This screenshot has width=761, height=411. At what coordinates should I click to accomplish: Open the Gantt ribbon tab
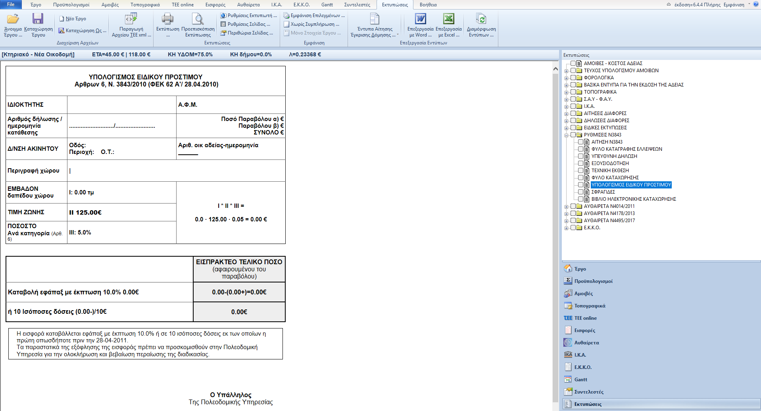point(327,5)
